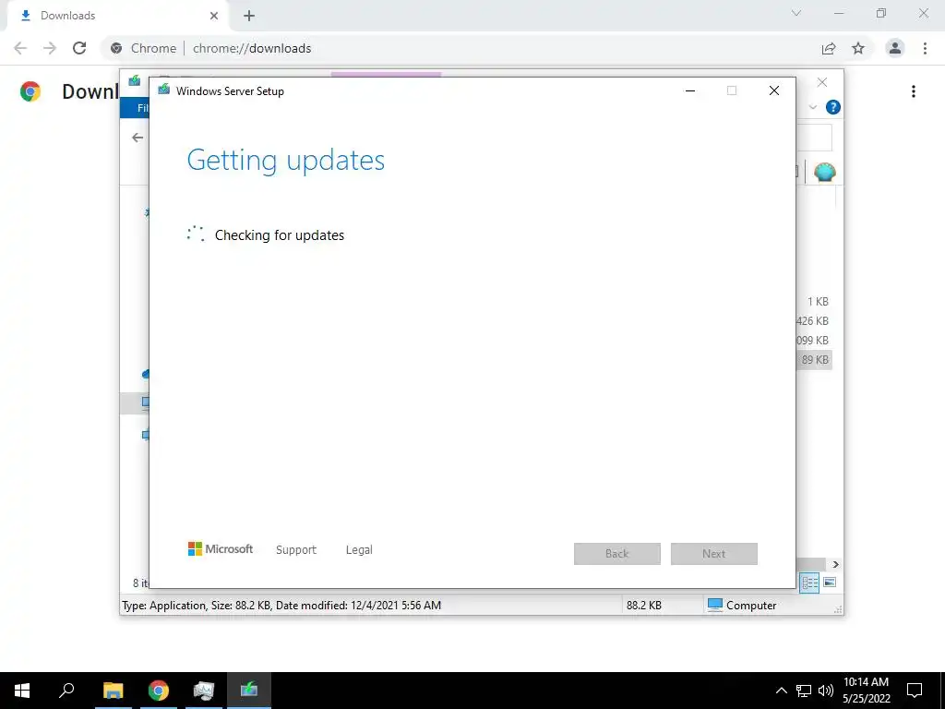Reload the Chrome downloads page
Screen dimensions: 945x709
coord(79,48)
